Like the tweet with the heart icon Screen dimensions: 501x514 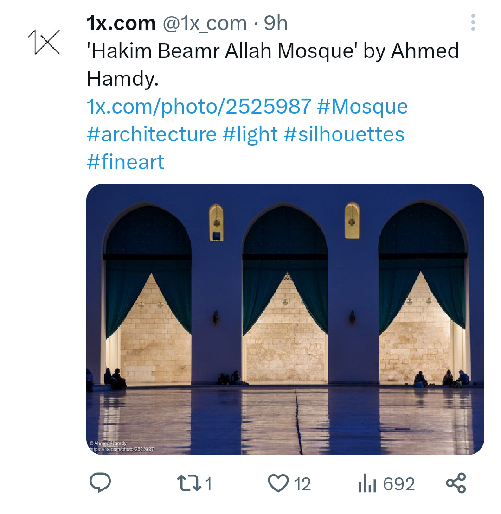(278, 483)
